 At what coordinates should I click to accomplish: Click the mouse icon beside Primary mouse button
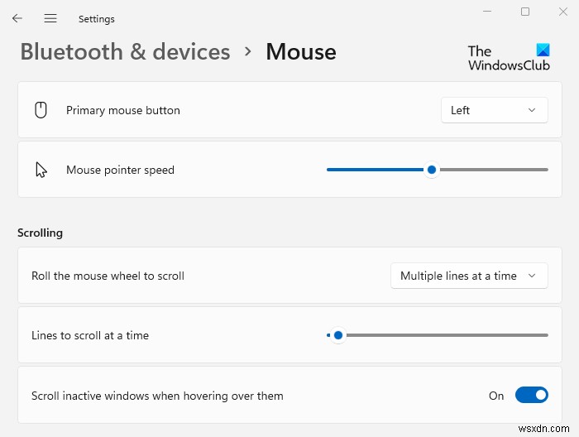[x=41, y=110]
